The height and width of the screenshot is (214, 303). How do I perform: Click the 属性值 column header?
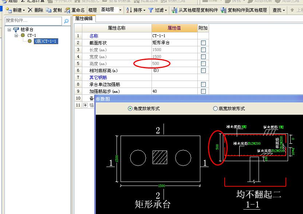(x=174, y=28)
